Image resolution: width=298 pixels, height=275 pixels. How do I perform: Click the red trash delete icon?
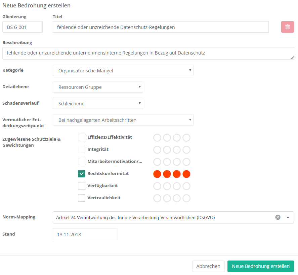(287, 27)
